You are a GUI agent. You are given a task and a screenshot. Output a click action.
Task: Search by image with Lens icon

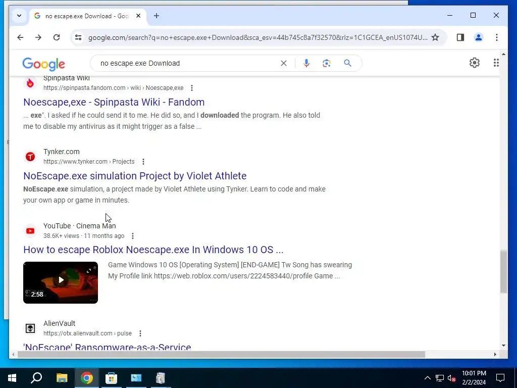pyautogui.click(x=327, y=63)
